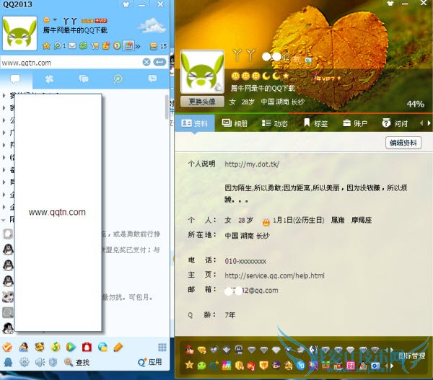Open skin changer shirt icon in profile window
The image size is (433, 380).
tap(390, 4)
